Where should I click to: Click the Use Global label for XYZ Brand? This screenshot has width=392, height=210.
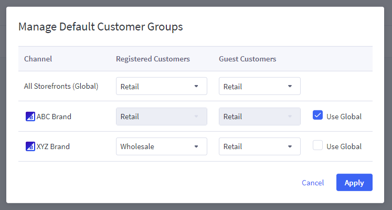point(344,146)
